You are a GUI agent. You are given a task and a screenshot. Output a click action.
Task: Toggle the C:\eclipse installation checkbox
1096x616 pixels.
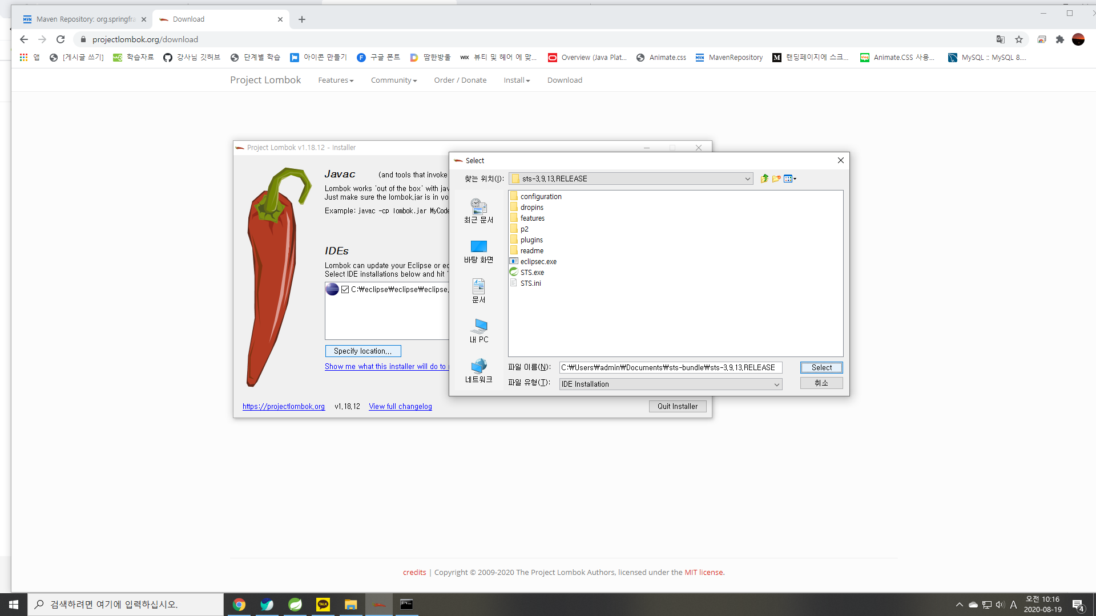pyautogui.click(x=345, y=289)
